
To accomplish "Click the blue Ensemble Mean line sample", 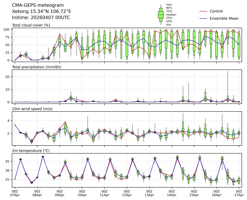I will 204,18.
